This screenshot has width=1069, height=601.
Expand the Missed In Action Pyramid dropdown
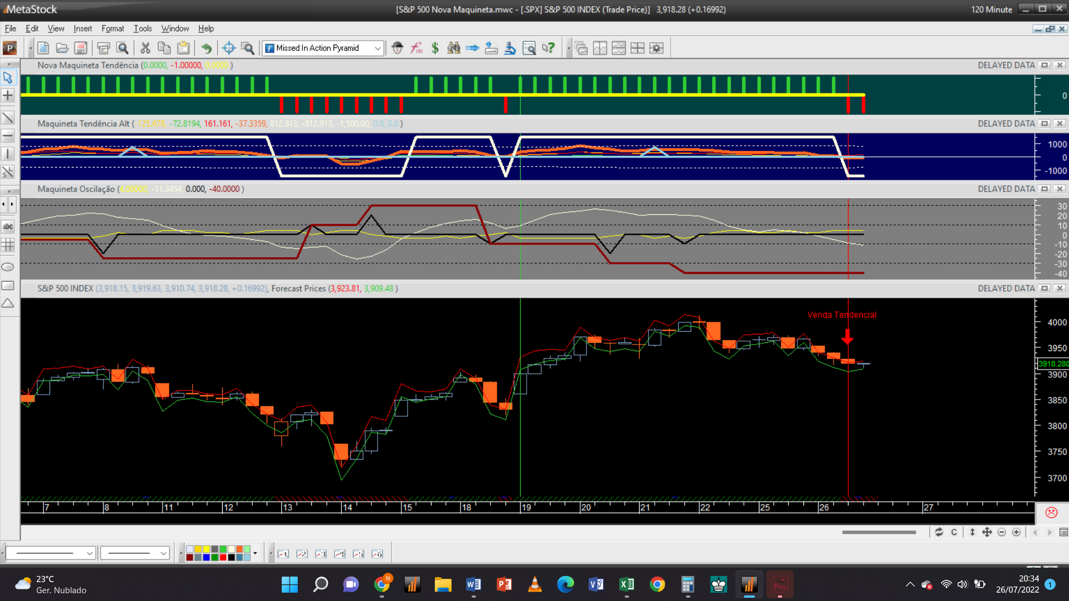coord(377,48)
